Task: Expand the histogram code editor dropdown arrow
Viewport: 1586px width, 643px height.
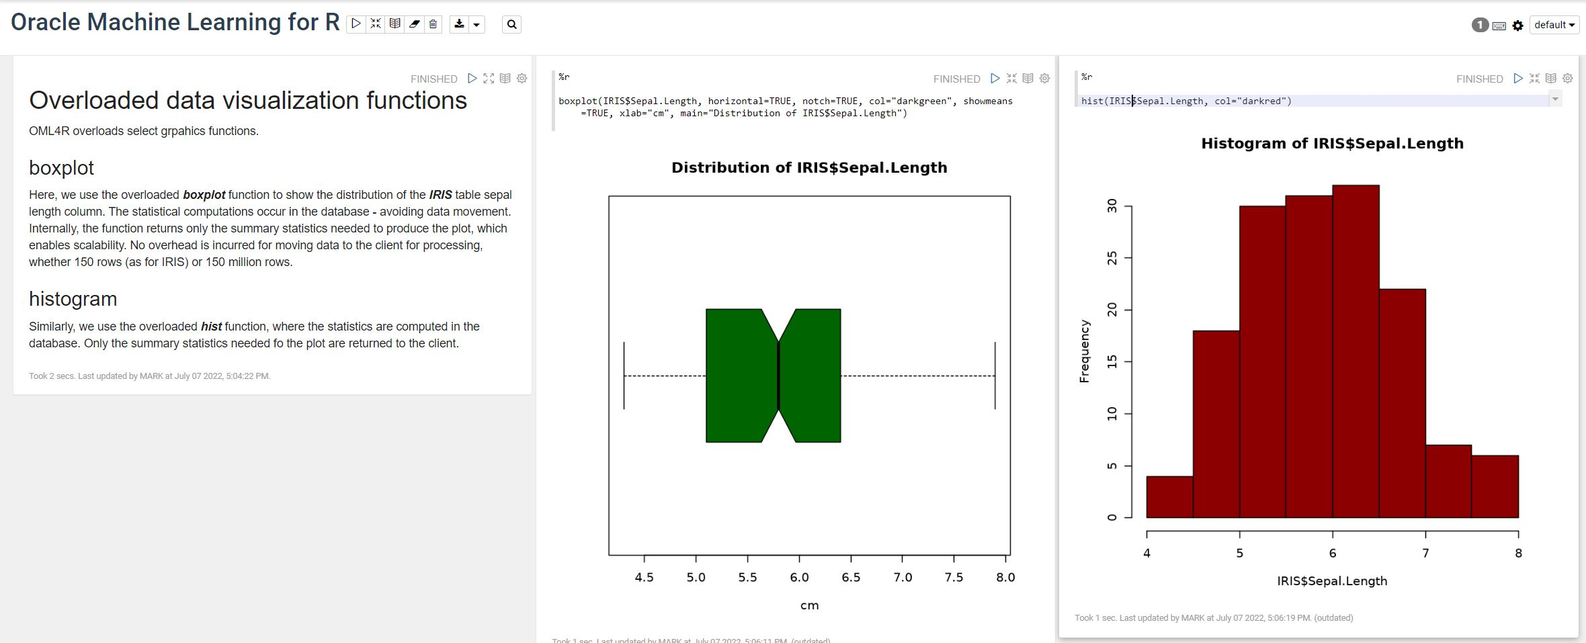Action: point(1555,99)
